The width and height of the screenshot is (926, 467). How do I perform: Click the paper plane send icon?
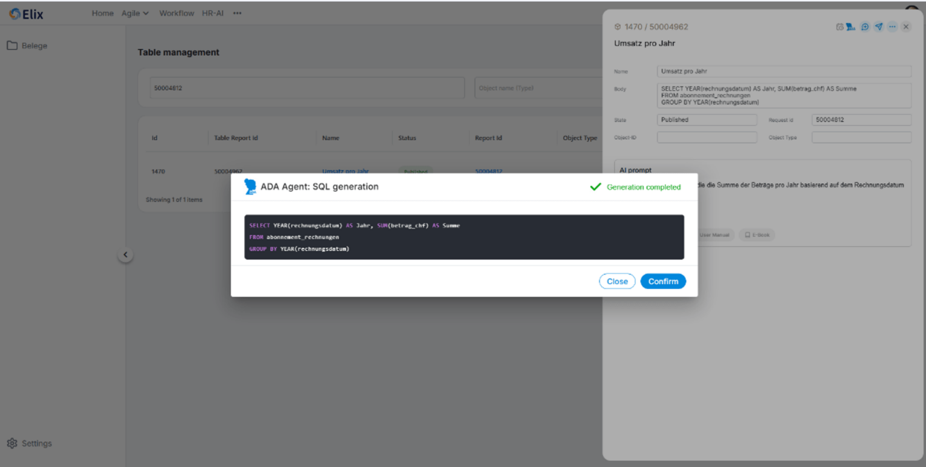[879, 27]
